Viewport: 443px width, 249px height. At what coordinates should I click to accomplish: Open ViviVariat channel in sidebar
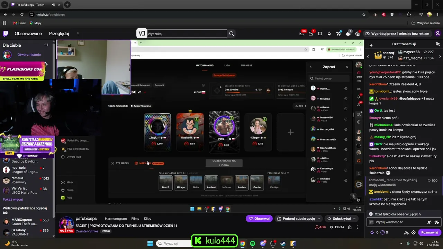[26, 190]
